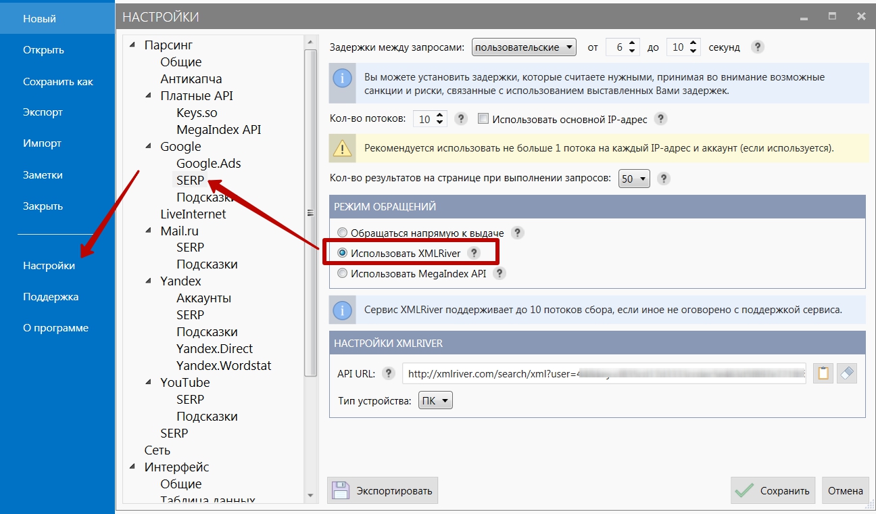Paste API URL from clipboard icon
Screen dimensions: 876x514
(823, 373)
